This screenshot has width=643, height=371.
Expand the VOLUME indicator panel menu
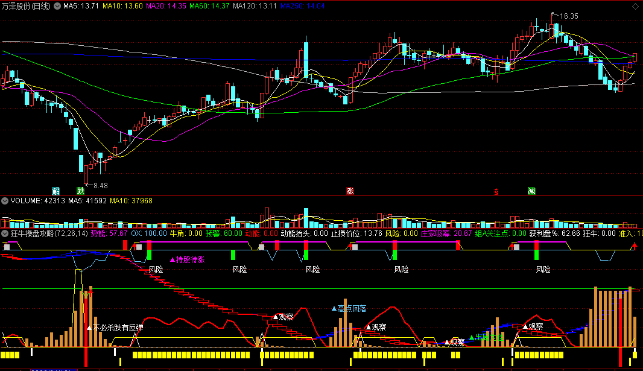pyautogui.click(x=5, y=201)
